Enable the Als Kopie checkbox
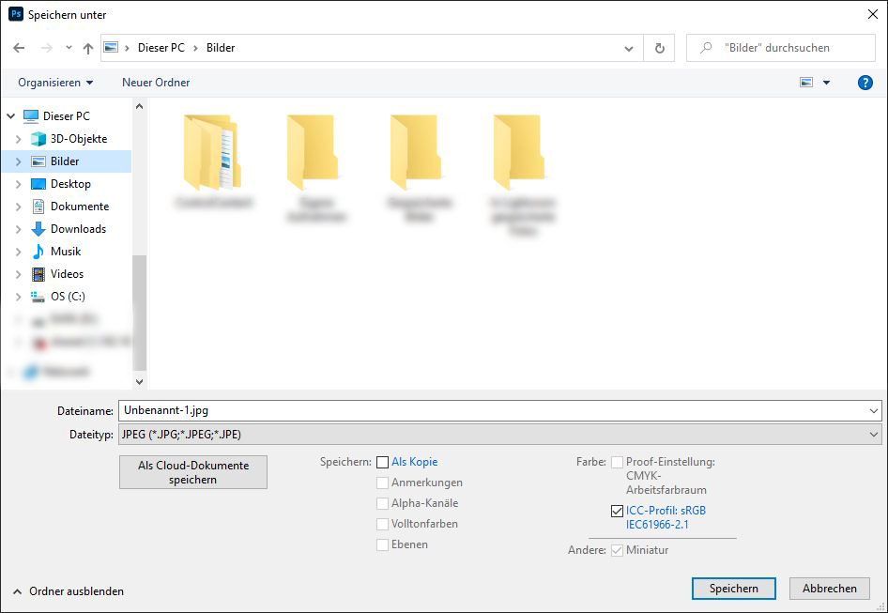Screen dimensions: 888x613 pyautogui.click(x=383, y=462)
